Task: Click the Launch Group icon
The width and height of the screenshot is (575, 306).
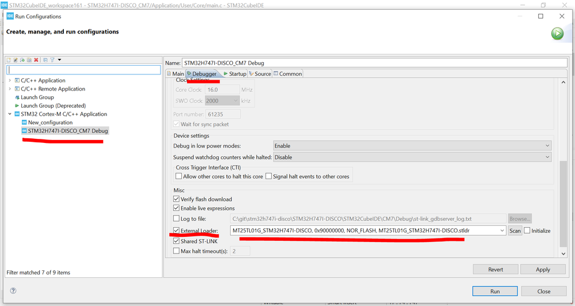Action: click(x=17, y=97)
